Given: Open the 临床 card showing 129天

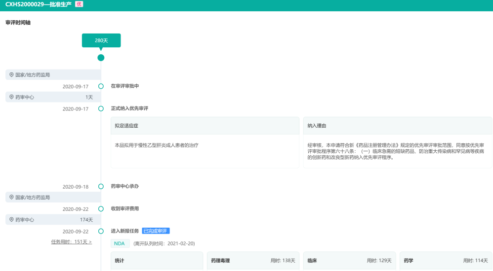Looking at the screenshot, I should 349,261.
